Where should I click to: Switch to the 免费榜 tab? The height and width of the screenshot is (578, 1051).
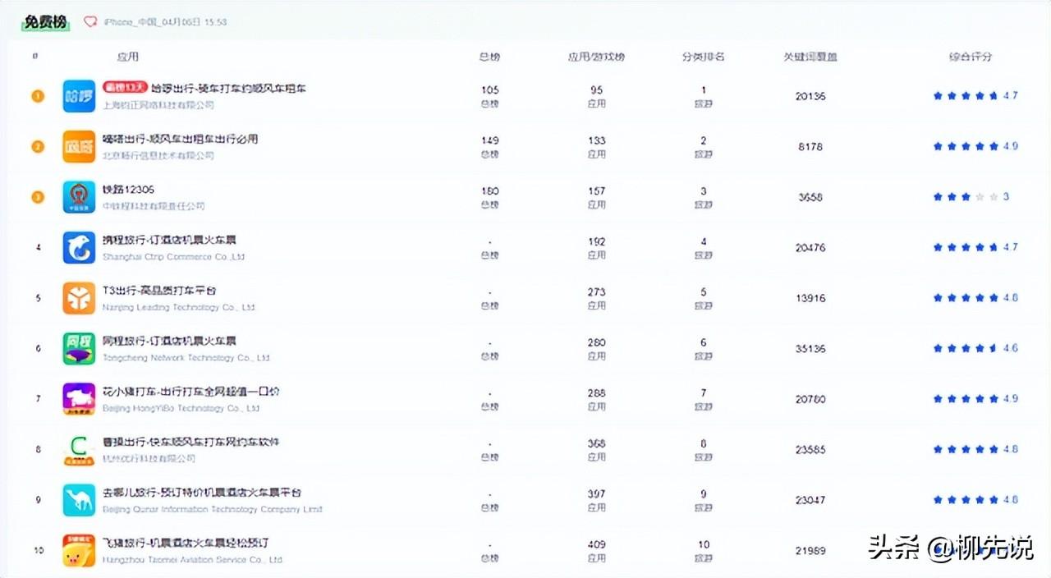coord(45,22)
